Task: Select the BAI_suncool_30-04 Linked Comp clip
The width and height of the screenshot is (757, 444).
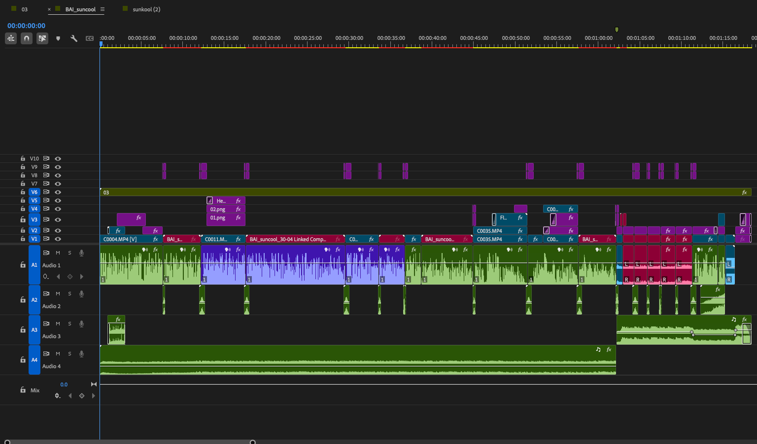Action: (x=295, y=239)
